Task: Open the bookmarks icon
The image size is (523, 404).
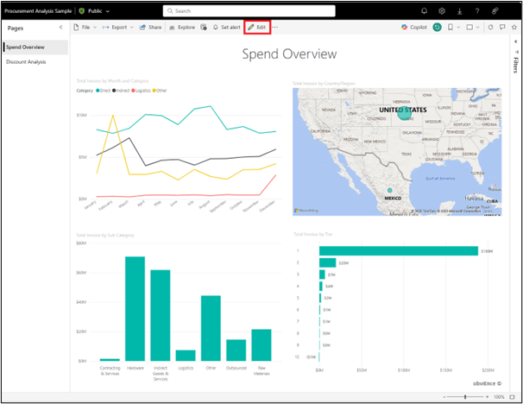Action: click(x=451, y=28)
